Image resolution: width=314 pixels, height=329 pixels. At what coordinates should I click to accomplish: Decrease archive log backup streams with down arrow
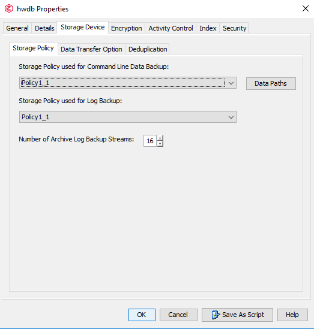click(x=160, y=144)
